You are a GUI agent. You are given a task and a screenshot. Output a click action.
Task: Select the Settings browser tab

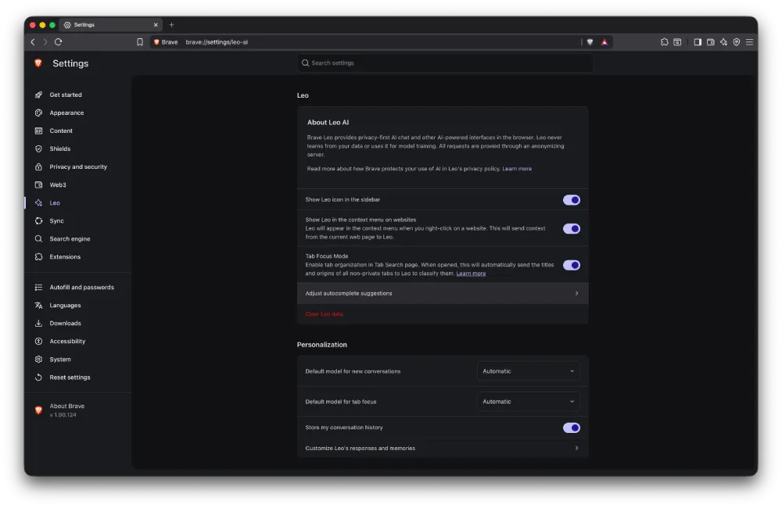[x=111, y=24]
